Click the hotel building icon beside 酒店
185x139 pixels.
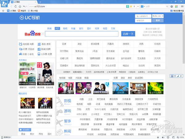point(39,44)
